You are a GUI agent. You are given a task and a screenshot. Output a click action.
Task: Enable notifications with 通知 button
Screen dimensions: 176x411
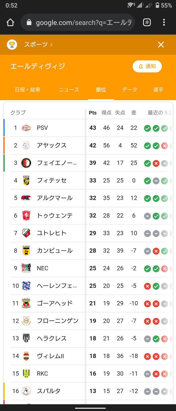click(147, 66)
